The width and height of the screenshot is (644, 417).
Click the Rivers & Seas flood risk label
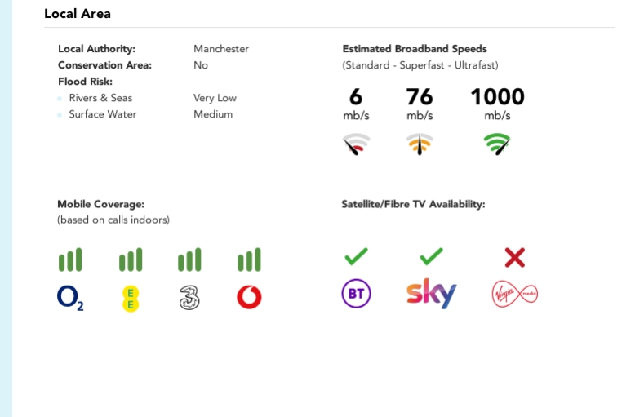coord(100,98)
